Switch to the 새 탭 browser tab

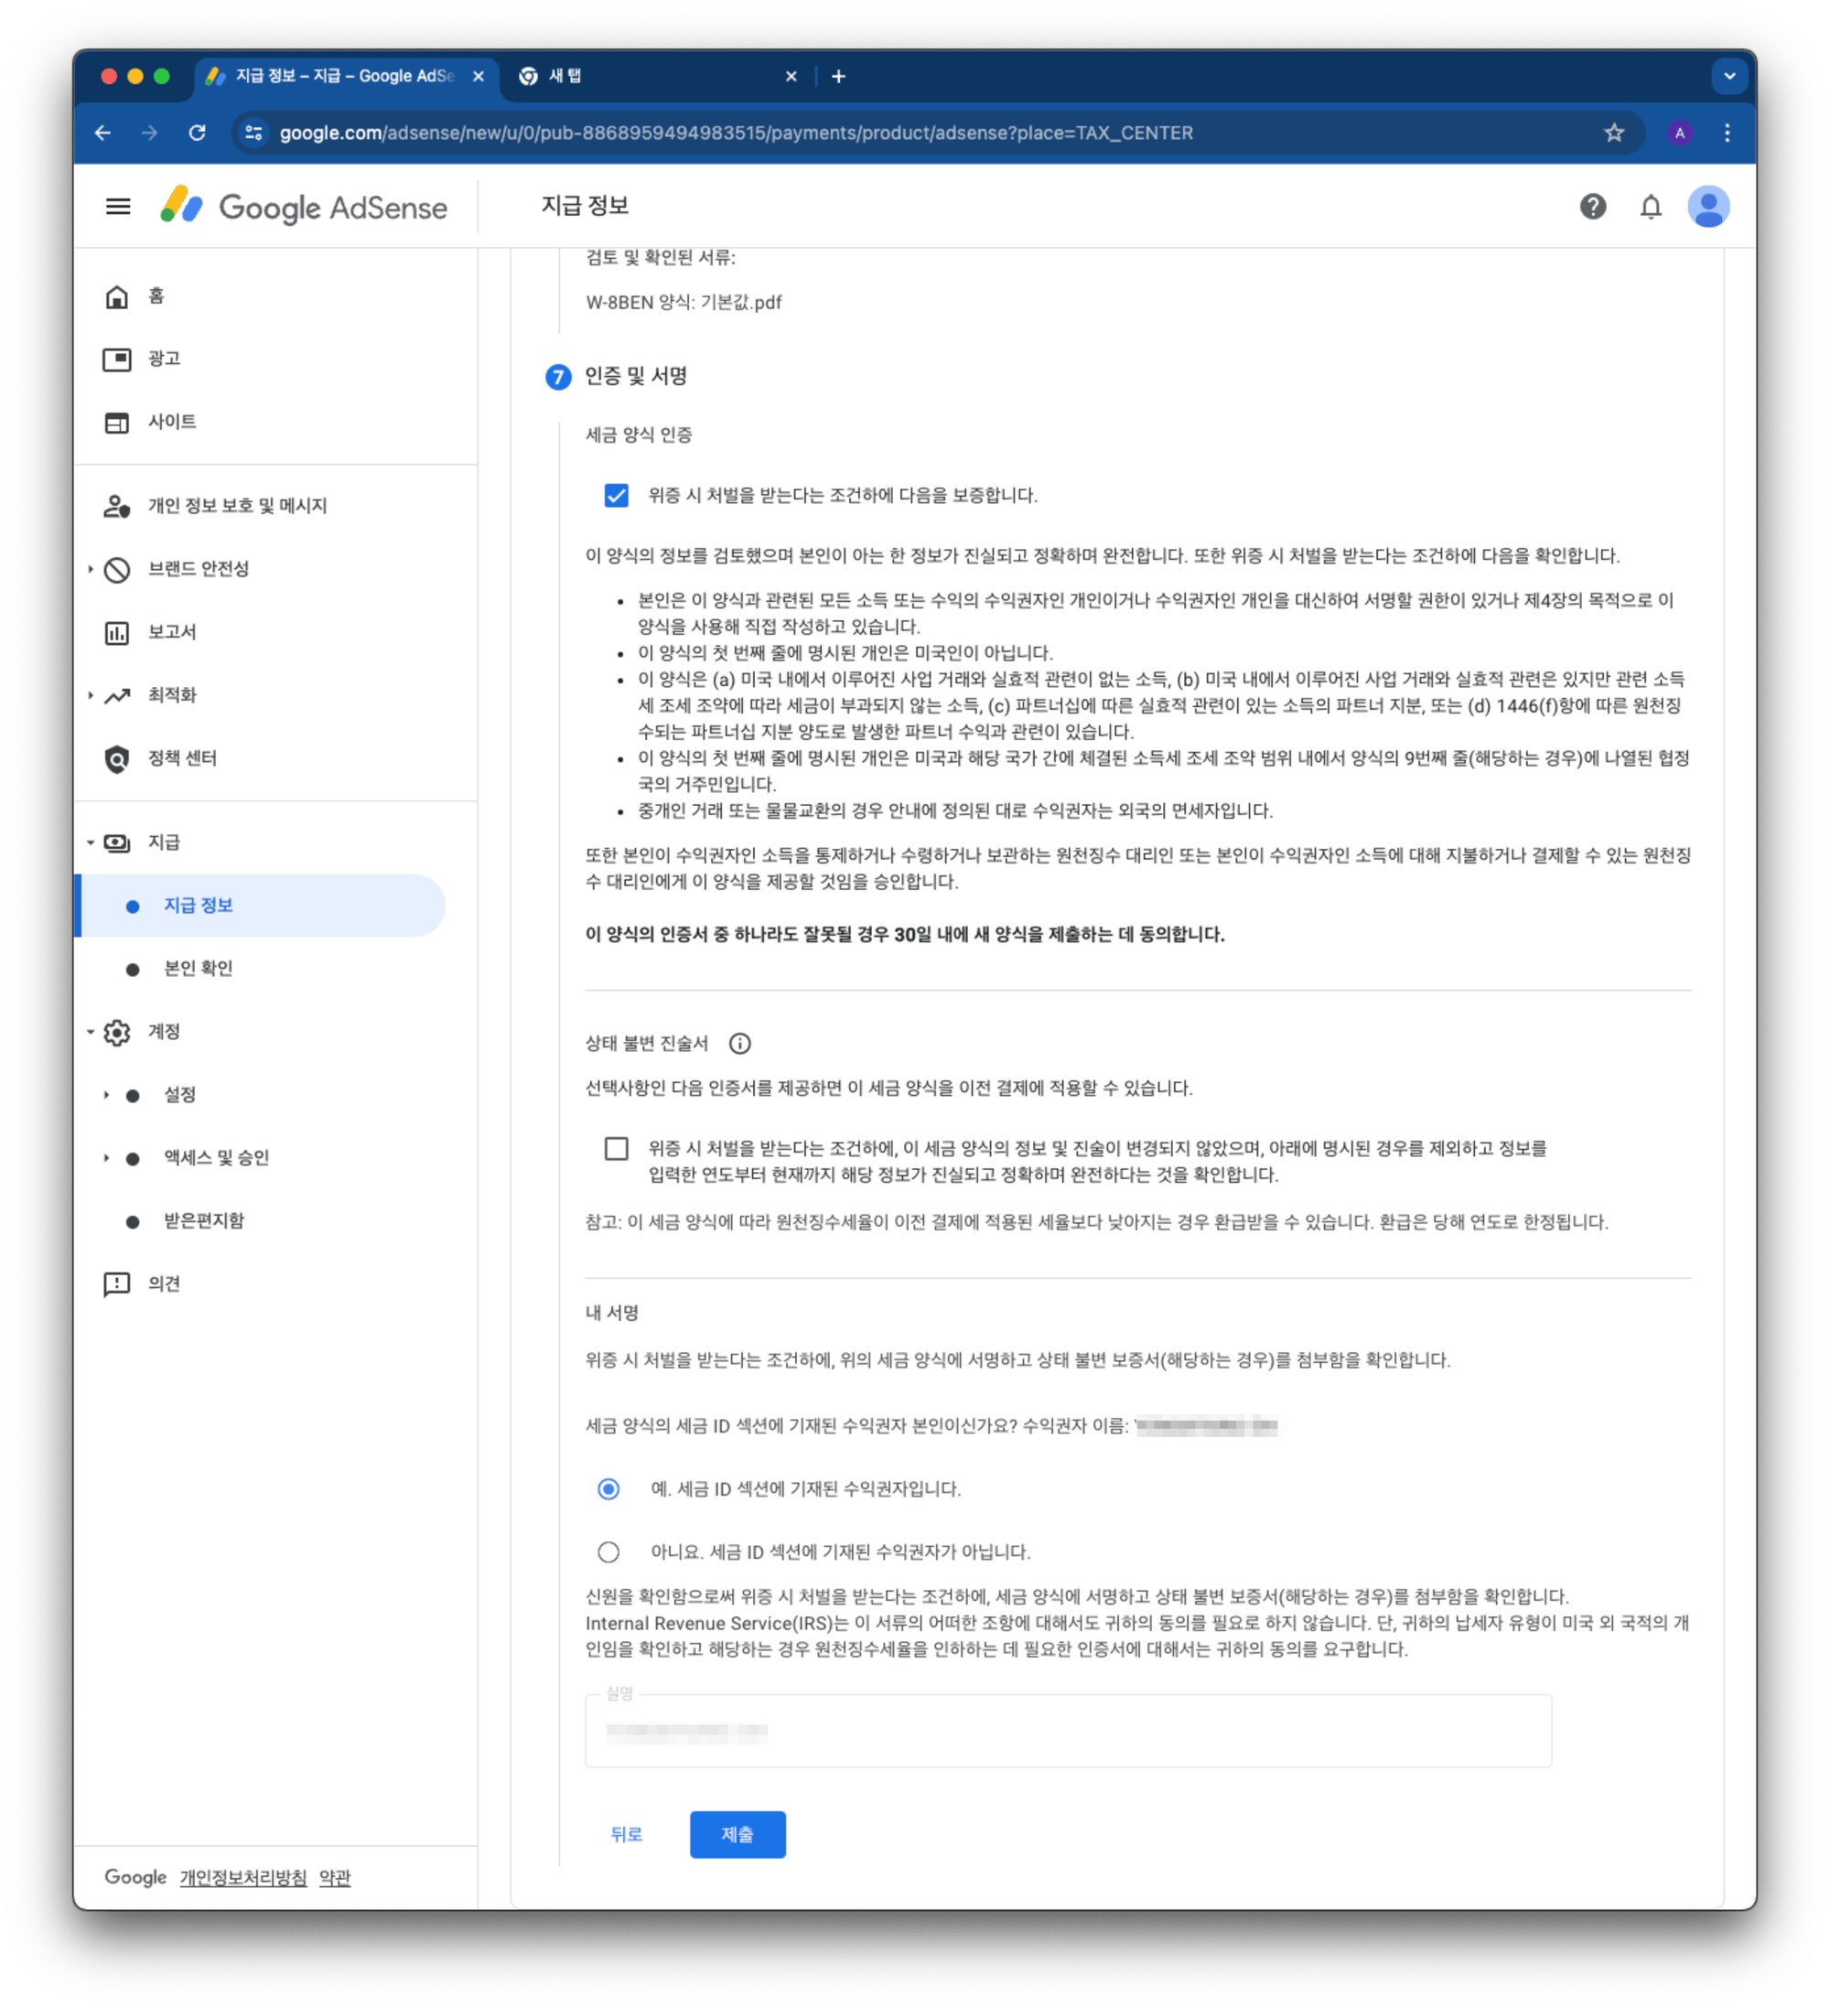[x=657, y=76]
